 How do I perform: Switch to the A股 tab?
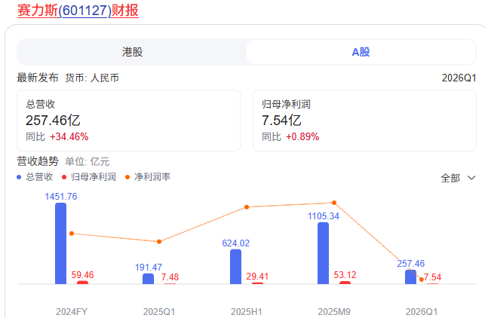click(361, 52)
